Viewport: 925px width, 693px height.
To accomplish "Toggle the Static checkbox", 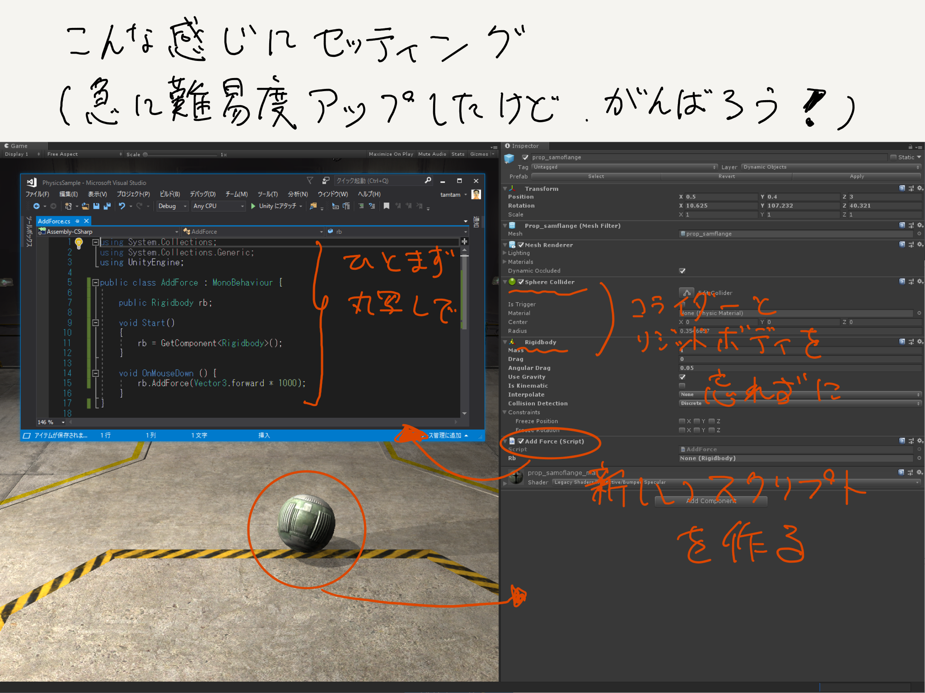I will [893, 157].
